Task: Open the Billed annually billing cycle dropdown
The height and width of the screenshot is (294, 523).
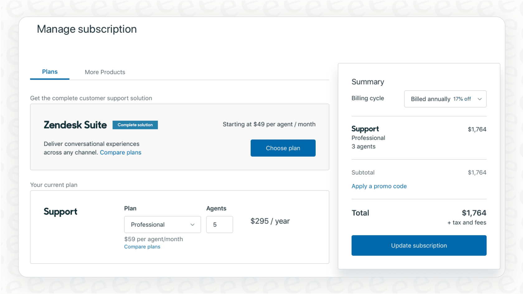Action: click(445, 99)
